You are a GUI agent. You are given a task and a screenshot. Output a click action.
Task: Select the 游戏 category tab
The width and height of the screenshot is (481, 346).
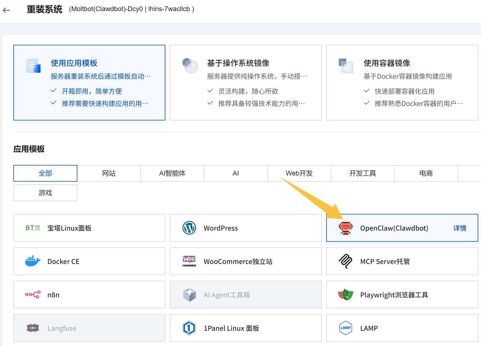coord(45,193)
